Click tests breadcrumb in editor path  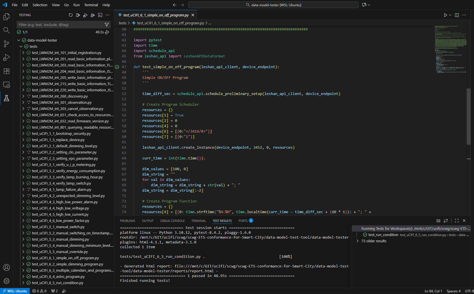coord(123,23)
